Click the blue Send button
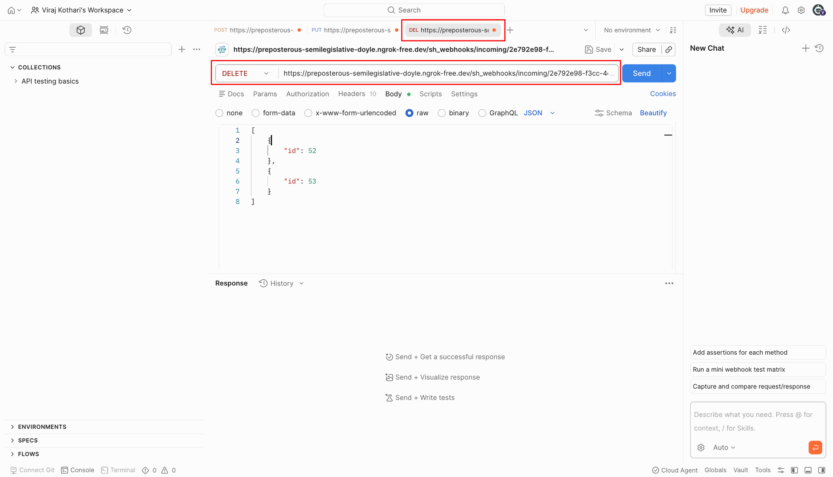This screenshot has height=477, width=833. 642,73
